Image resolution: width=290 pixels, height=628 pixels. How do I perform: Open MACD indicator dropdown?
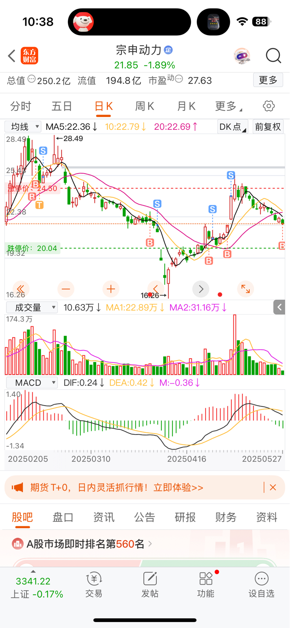32,382
